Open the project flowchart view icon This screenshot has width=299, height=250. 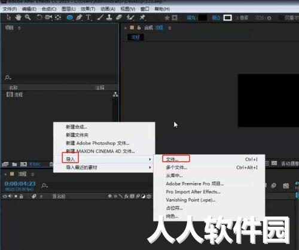tap(115, 94)
